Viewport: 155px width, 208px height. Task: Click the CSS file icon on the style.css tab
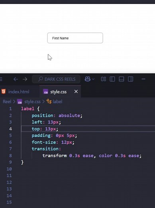[46, 92]
